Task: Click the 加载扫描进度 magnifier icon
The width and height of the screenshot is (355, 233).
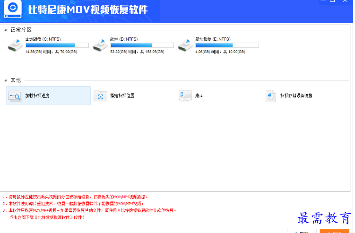Action: (15, 96)
